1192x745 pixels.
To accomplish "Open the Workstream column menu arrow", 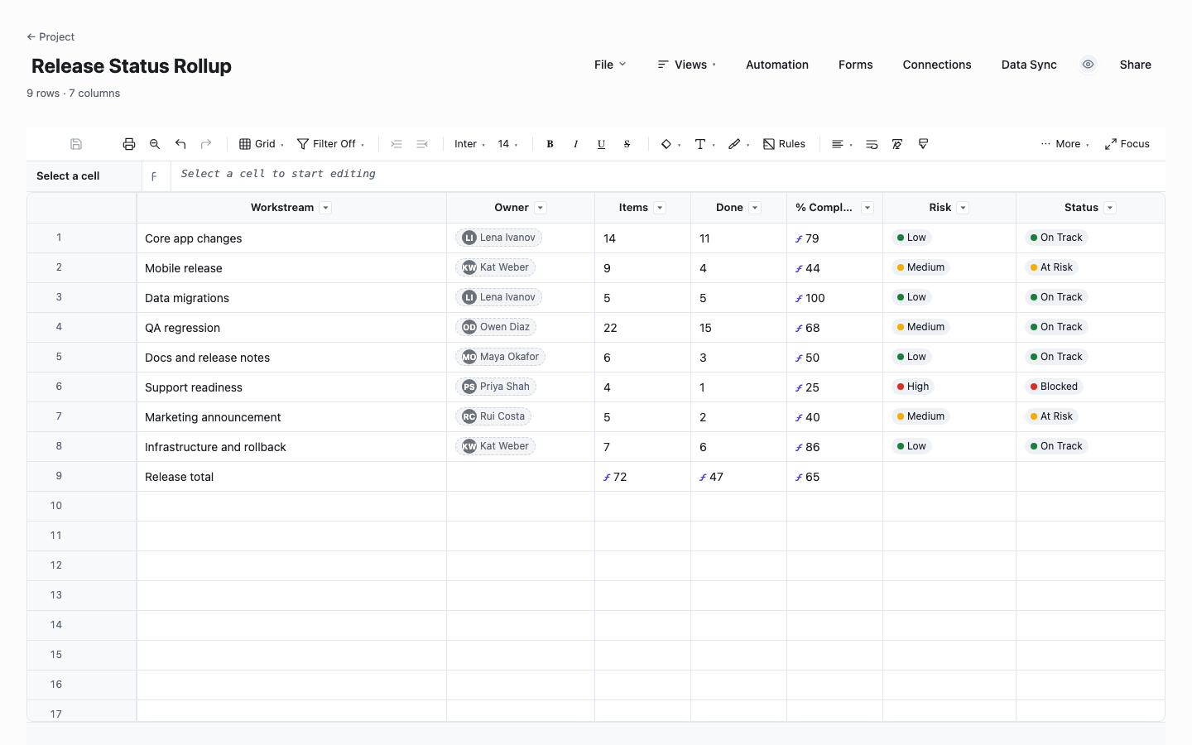I will (x=326, y=208).
